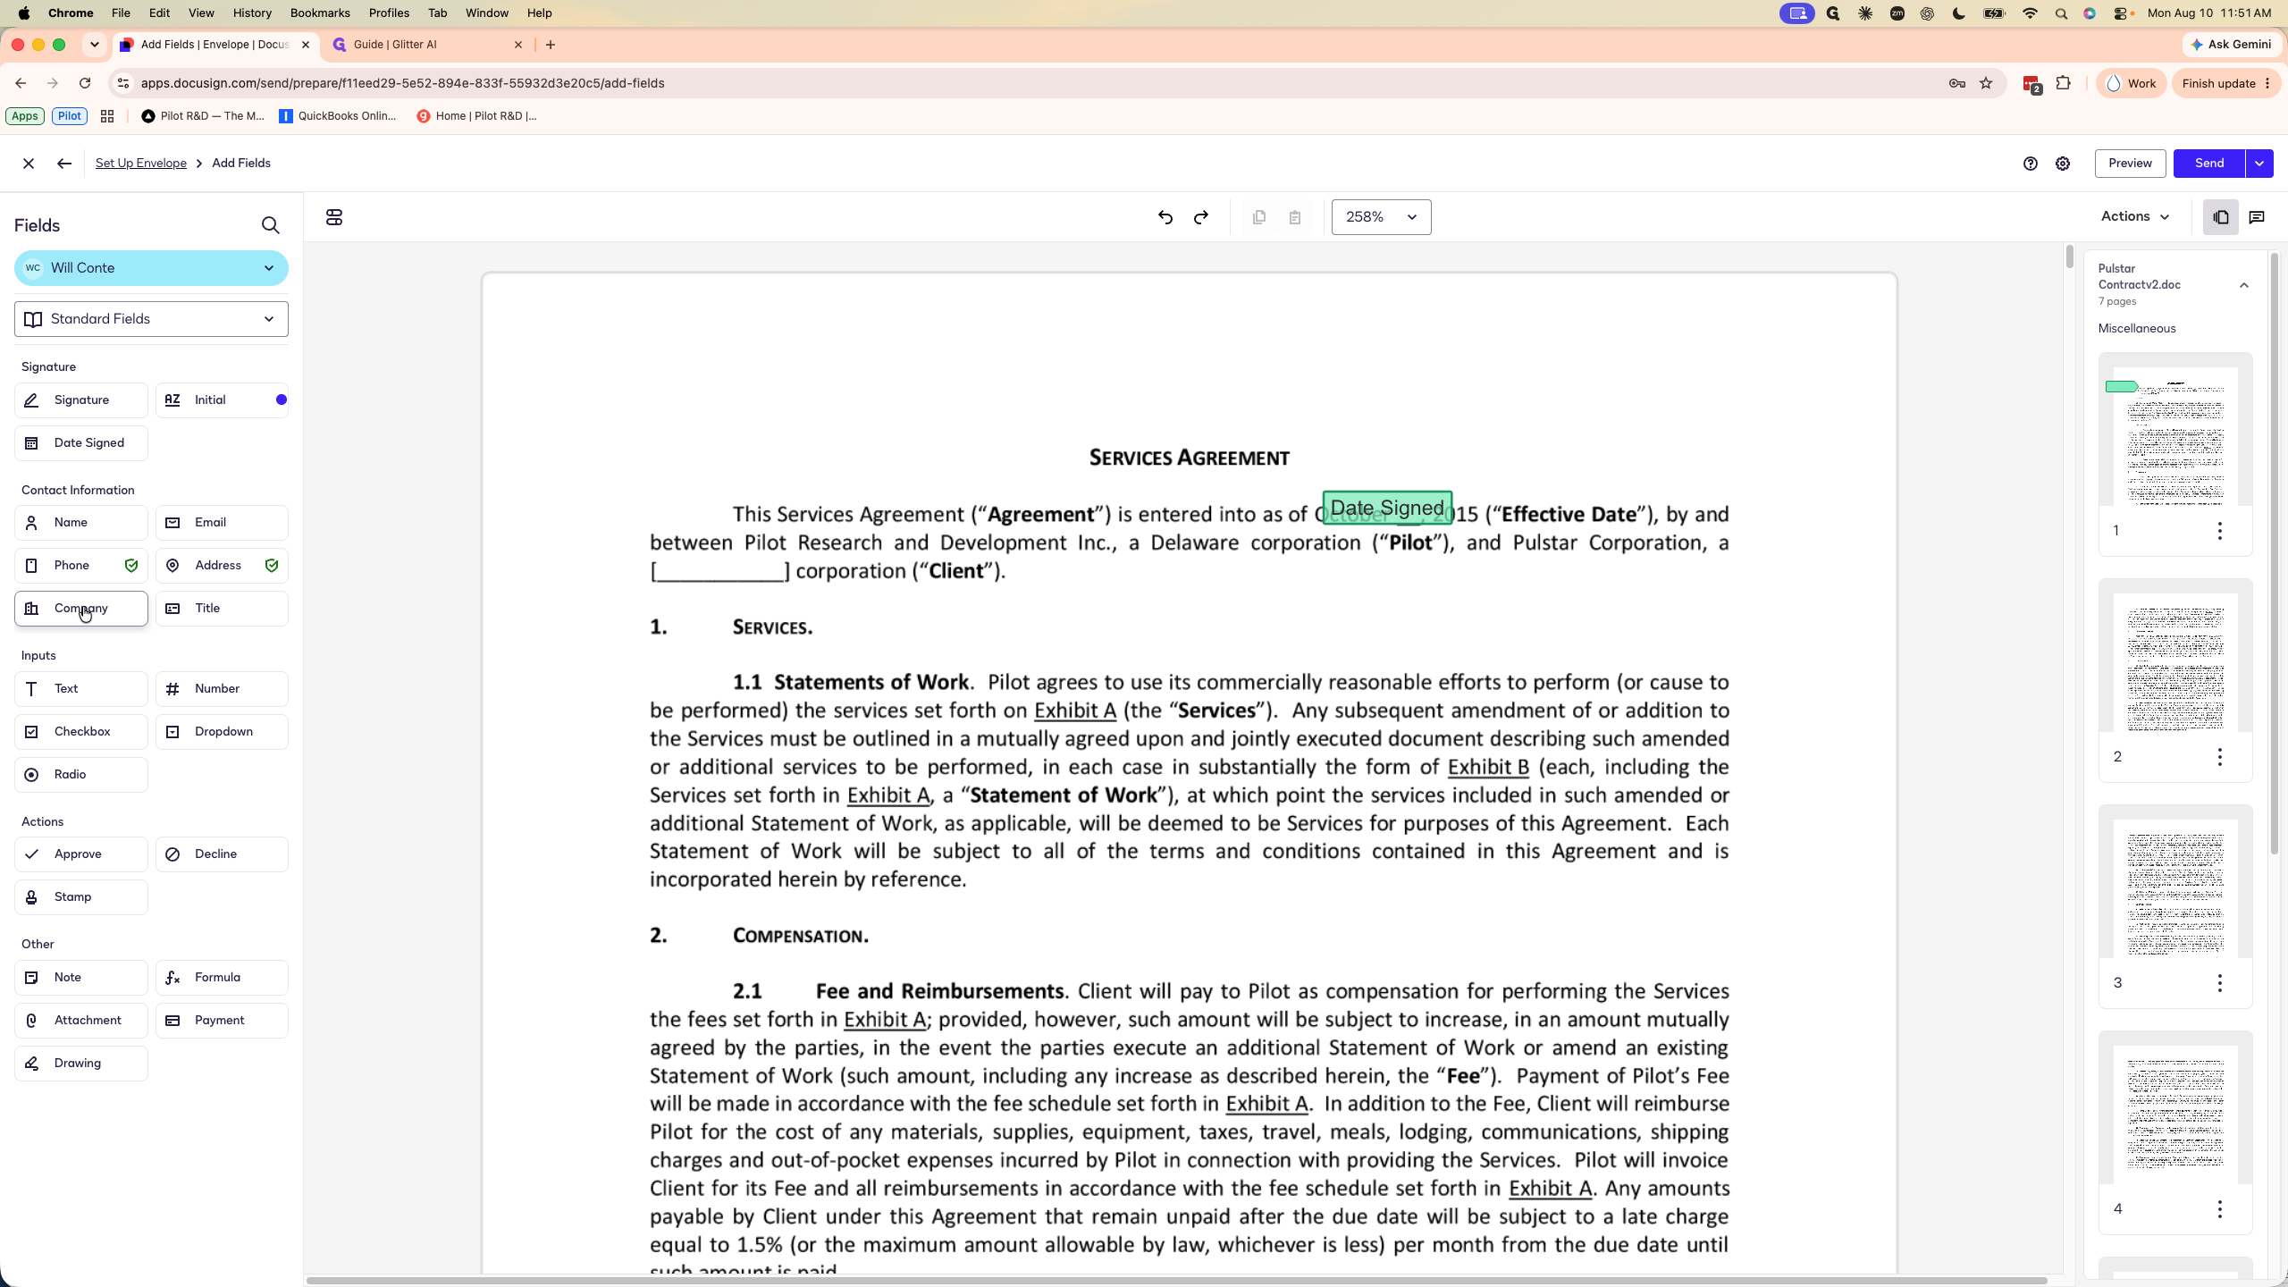Bookmark page with the star icon
2288x1287 pixels.
click(1986, 83)
